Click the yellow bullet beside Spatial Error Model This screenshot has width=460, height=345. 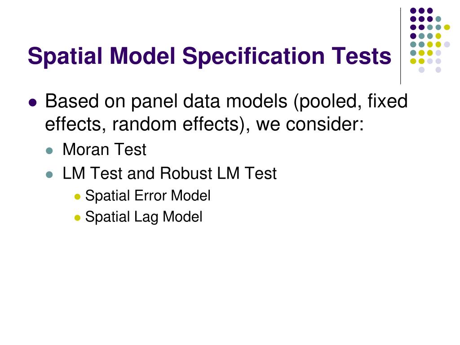(x=77, y=197)
